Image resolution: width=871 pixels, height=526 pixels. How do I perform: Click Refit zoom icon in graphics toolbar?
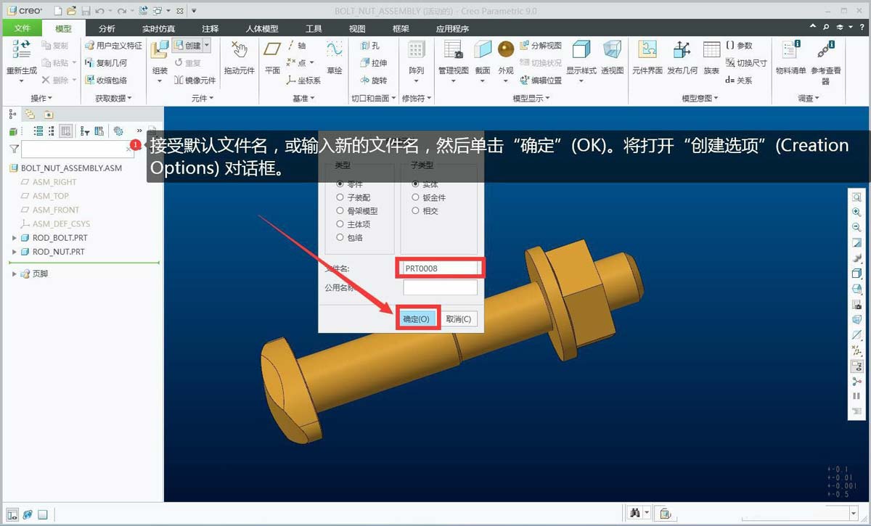click(x=856, y=197)
